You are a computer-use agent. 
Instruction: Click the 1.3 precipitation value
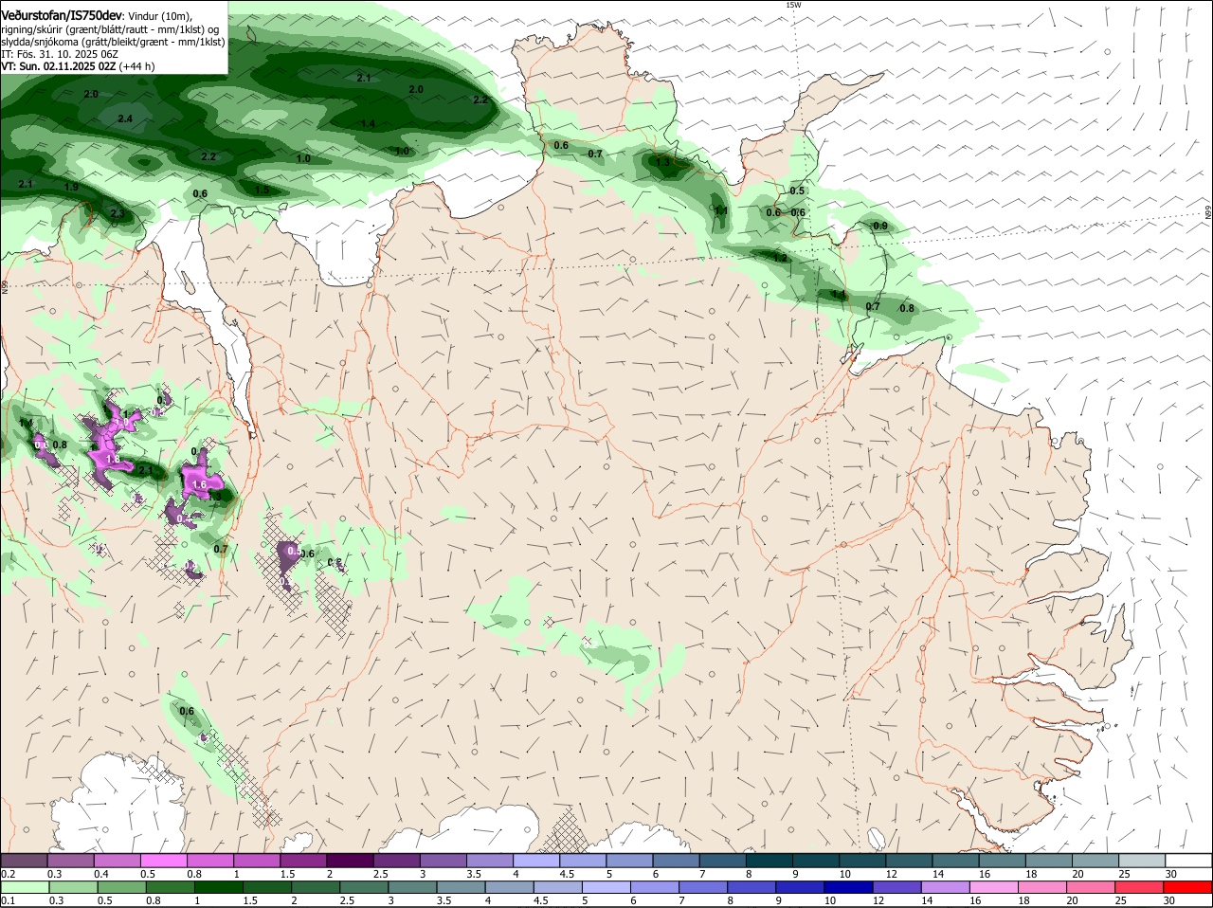(x=663, y=163)
